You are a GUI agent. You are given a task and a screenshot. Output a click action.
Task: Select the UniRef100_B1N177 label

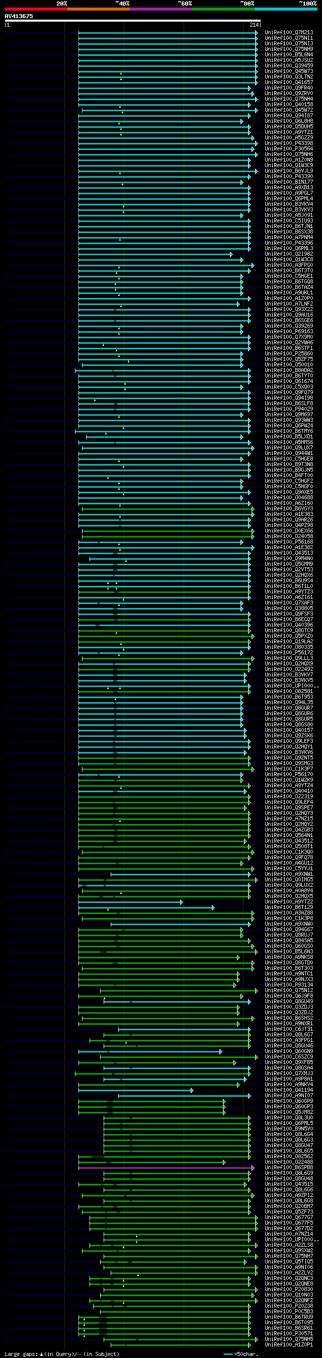click(289, 182)
